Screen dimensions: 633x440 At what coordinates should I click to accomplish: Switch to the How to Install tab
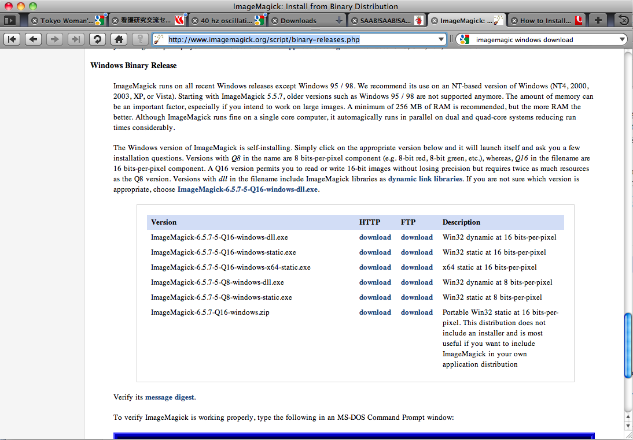547,21
